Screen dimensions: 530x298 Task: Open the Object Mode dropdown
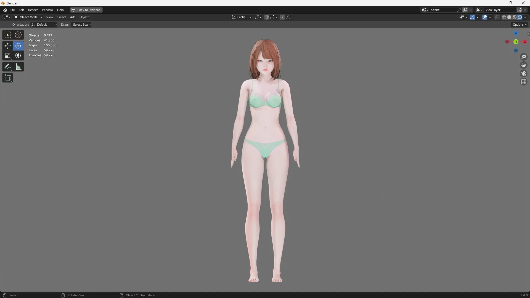[28, 17]
